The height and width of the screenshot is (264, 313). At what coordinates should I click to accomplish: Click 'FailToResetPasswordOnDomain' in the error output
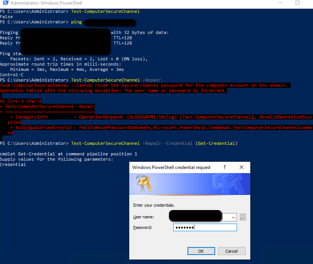pyautogui.click(x=115, y=127)
